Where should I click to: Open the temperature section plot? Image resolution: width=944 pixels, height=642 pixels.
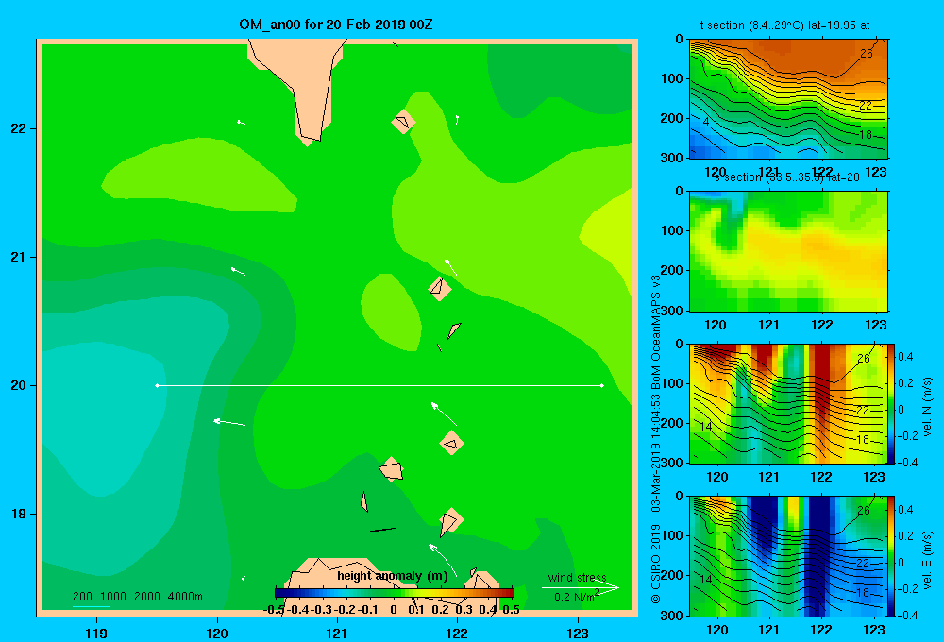788,99
